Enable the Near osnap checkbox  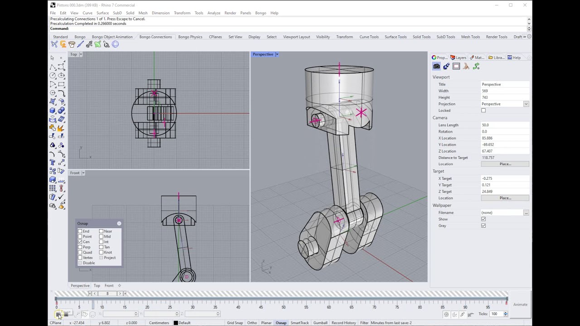(x=101, y=231)
